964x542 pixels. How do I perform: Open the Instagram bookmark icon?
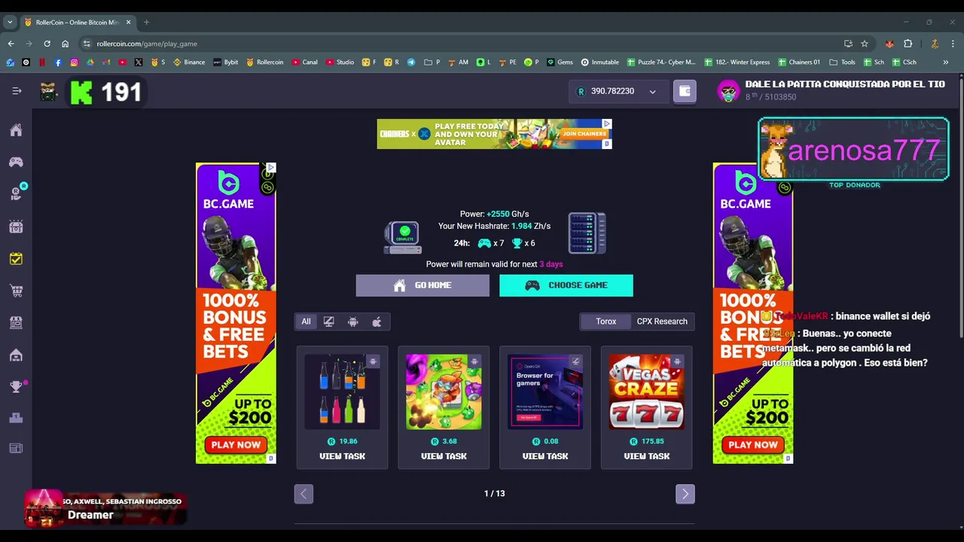(74, 62)
